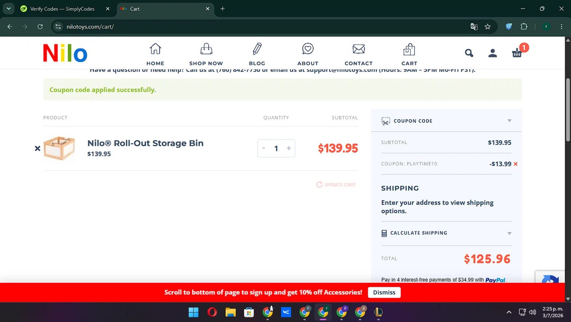This screenshot has height=322, width=571.
Task: Open the Nilo® Roll-Out Storage Bin link
Action: (145, 143)
